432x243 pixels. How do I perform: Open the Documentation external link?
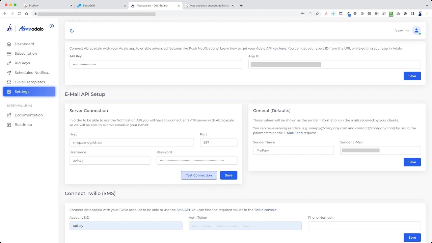click(x=29, y=115)
